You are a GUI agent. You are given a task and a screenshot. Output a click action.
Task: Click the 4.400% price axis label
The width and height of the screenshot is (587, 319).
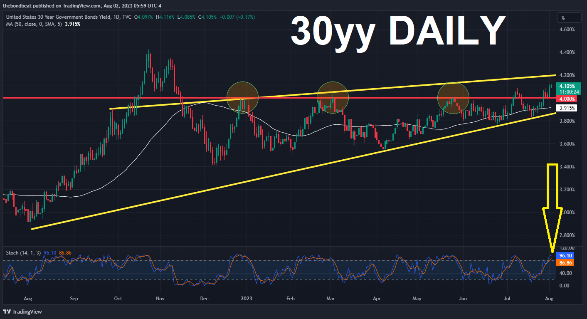567,52
